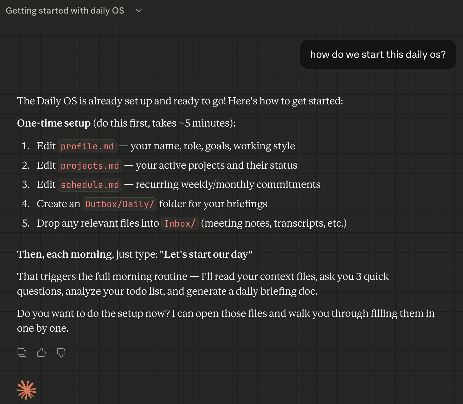Click the Inbox/ folder code tag
Viewport: 463px width, 404px height.
[x=180, y=224]
